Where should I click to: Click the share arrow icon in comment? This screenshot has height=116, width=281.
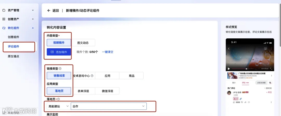coord(245,102)
